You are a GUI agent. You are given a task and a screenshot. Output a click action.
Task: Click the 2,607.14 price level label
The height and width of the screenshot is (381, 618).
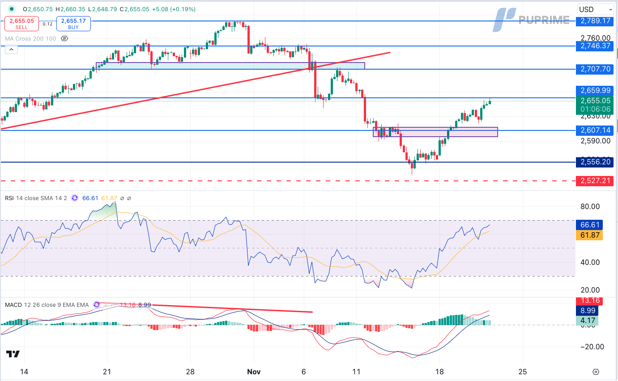pyautogui.click(x=595, y=130)
